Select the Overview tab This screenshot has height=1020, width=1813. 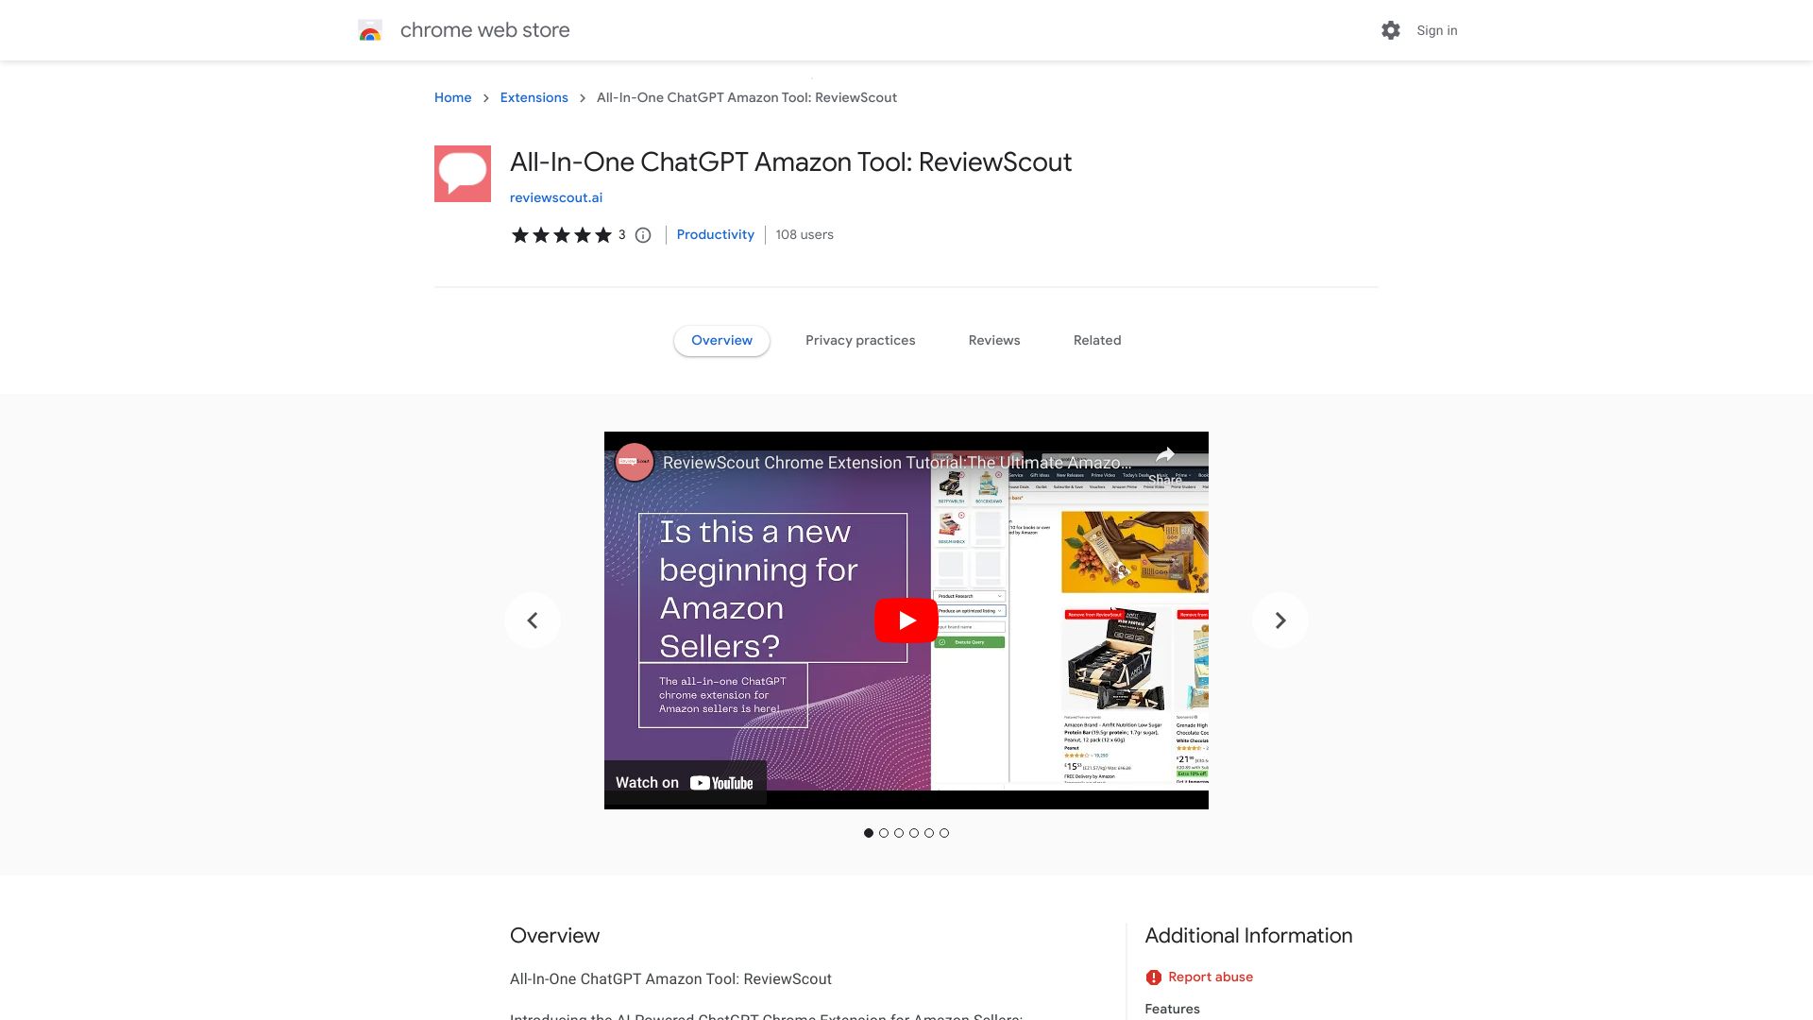click(x=721, y=340)
